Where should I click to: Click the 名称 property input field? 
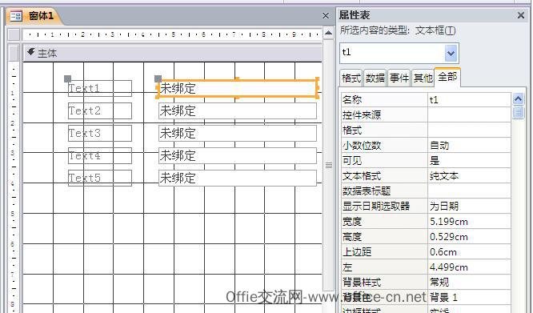[470, 99]
